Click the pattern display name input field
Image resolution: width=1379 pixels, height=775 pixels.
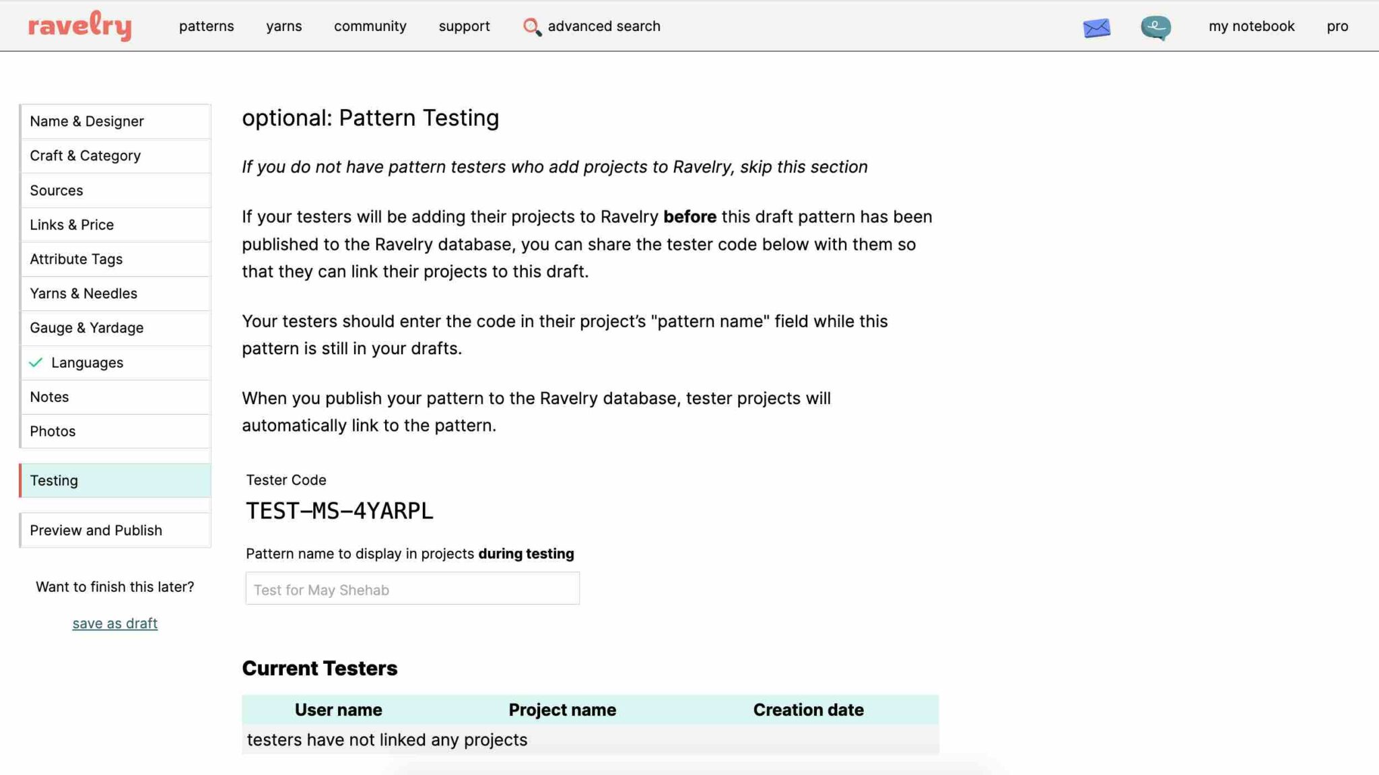(x=412, y=588)
